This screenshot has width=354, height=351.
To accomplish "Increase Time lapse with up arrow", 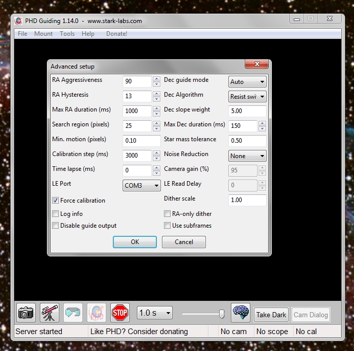I will coord(156,168).
